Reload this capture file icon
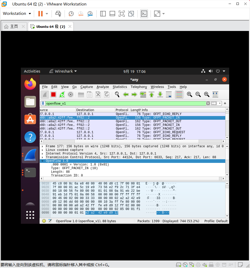The image size is (250, 268). (x=107, y=94)
